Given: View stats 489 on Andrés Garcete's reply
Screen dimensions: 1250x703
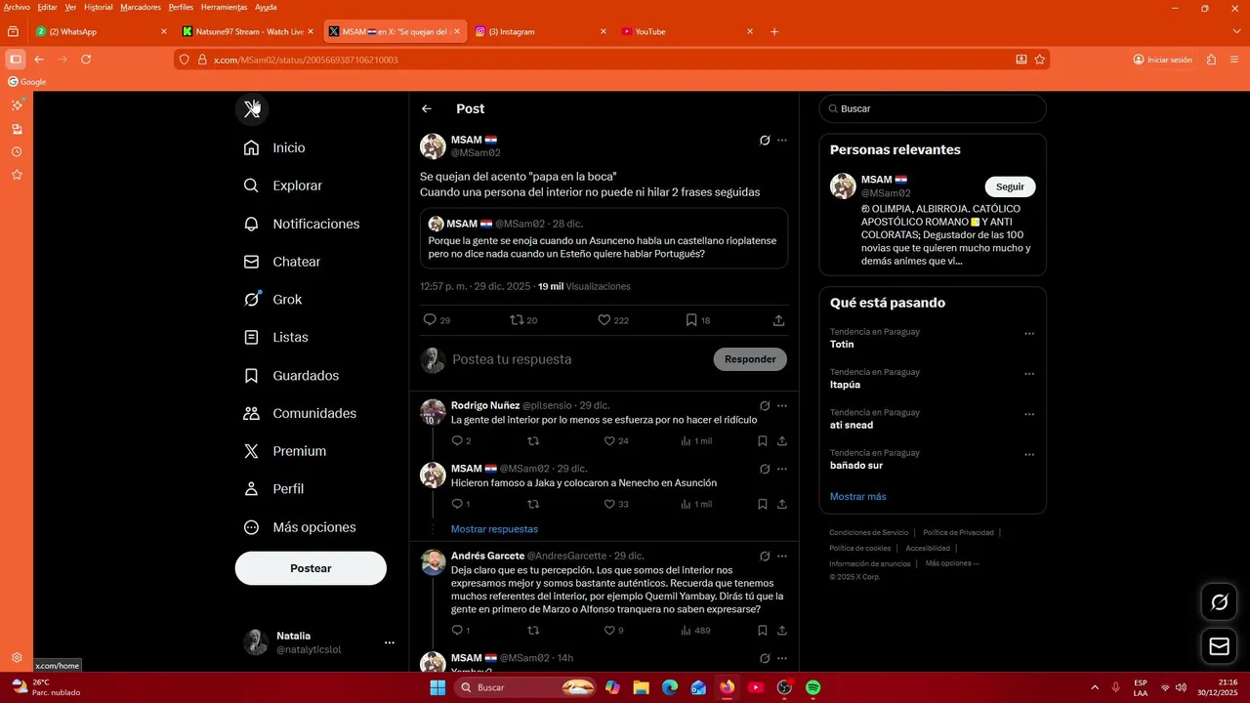Looking at the screenshot, I should click(x=694, y=631).
